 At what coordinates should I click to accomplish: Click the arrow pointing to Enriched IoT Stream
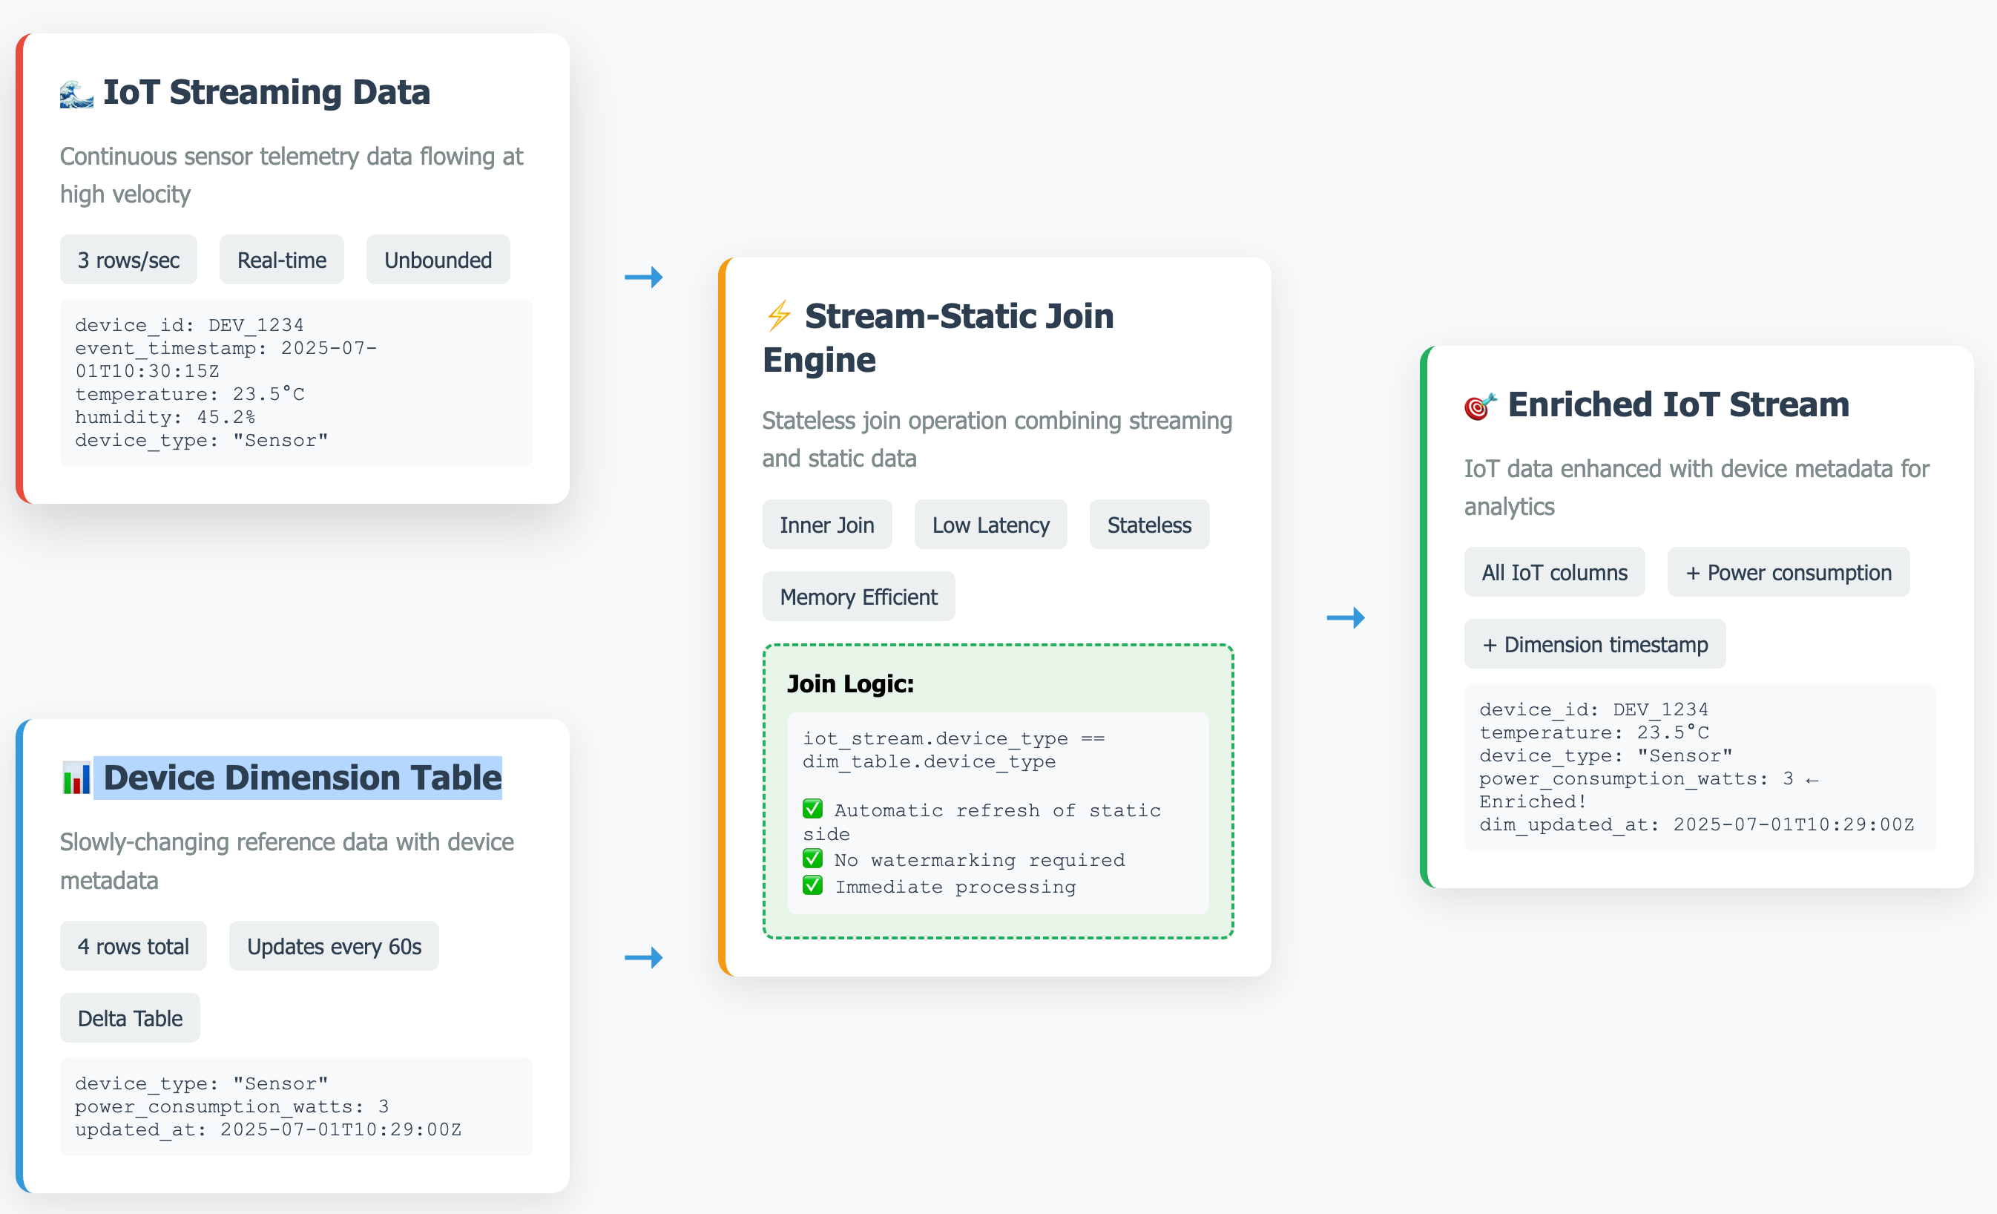(x=1346, y=618)
